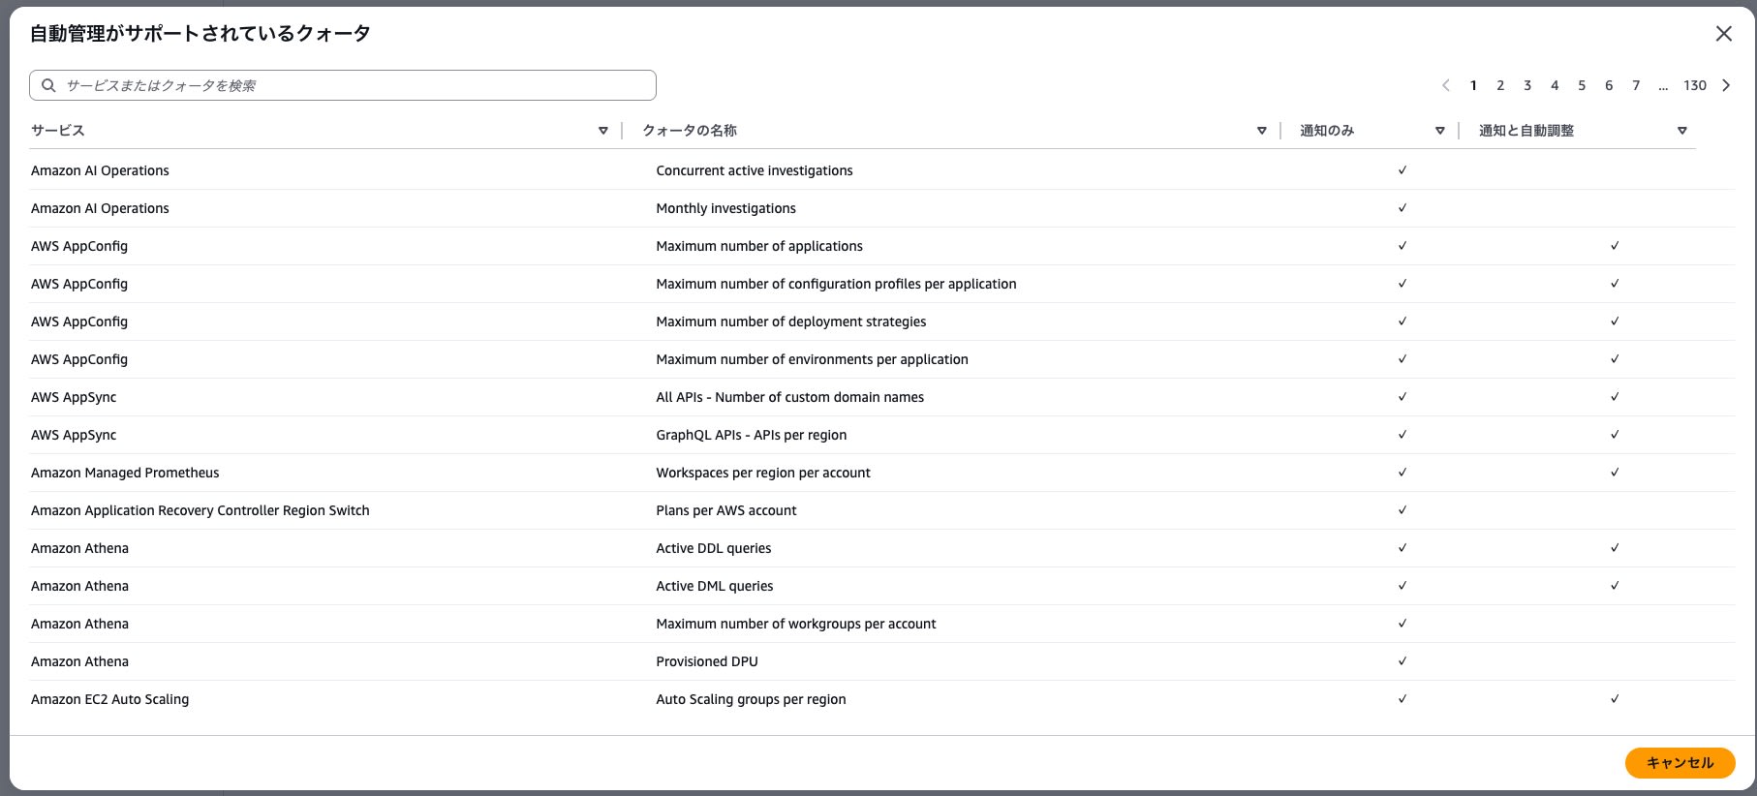Open page 7 of the results
1757x796 pixels.
[1636, 85]
